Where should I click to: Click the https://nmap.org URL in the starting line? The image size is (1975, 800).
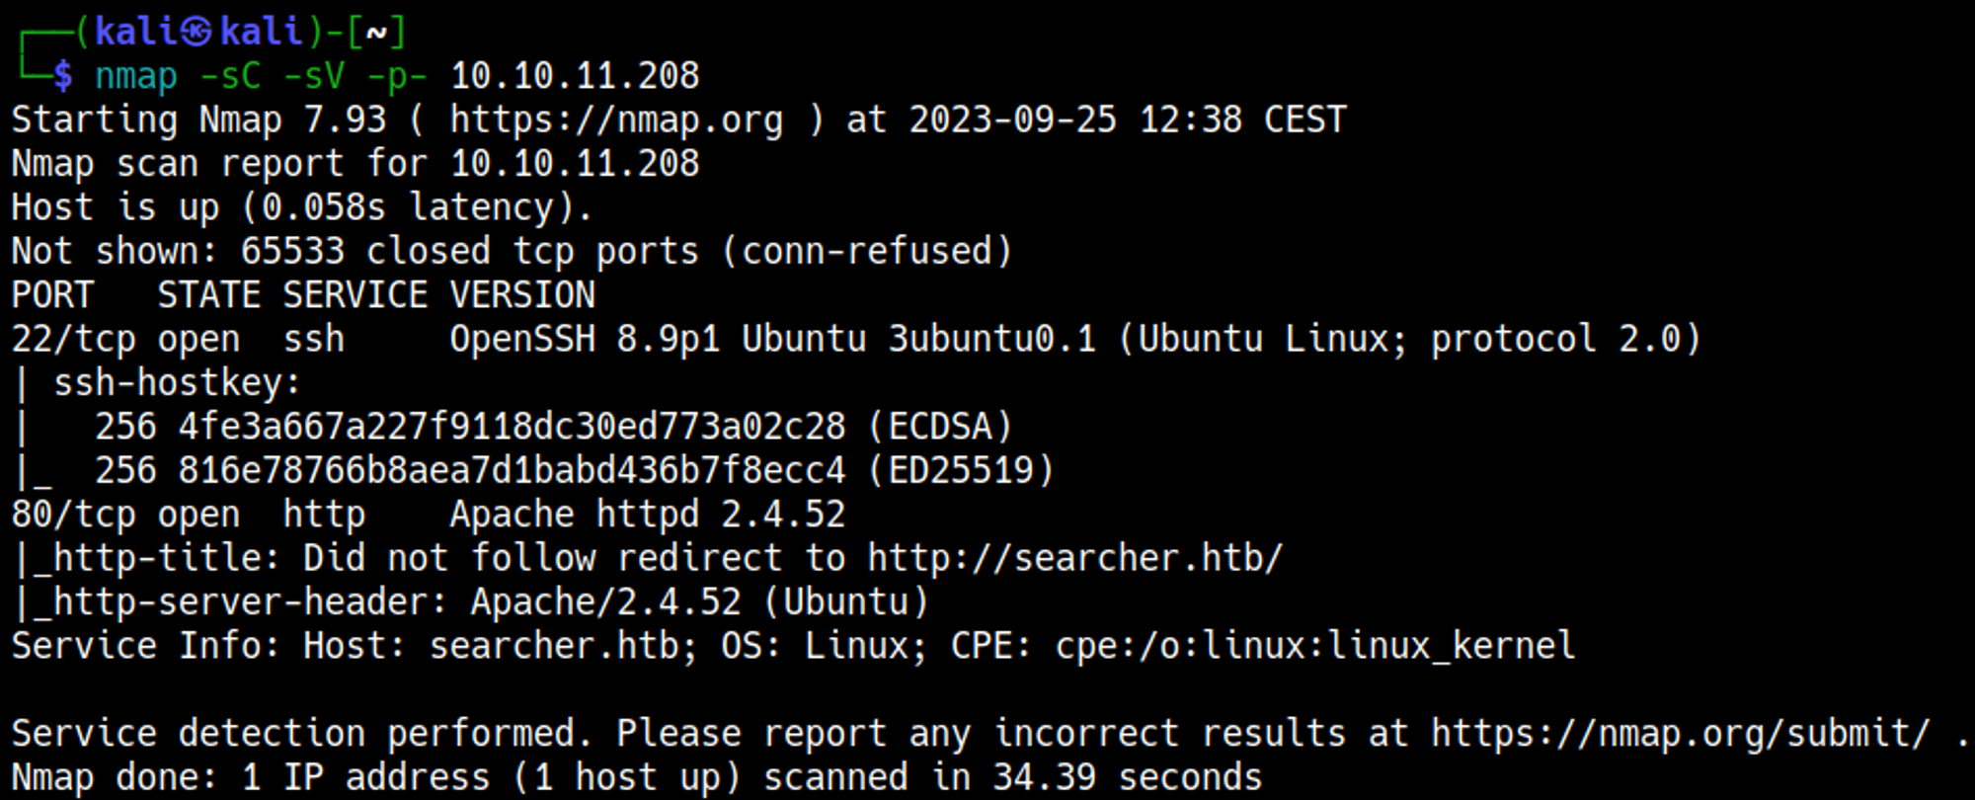[x=616, y=120]
